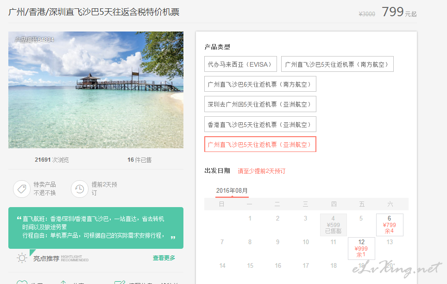This screenshot has height=284, width=447.
Task: Click the price tag icon beside 特卖产品
Action: pyautogui.click(x=22, y=189)
